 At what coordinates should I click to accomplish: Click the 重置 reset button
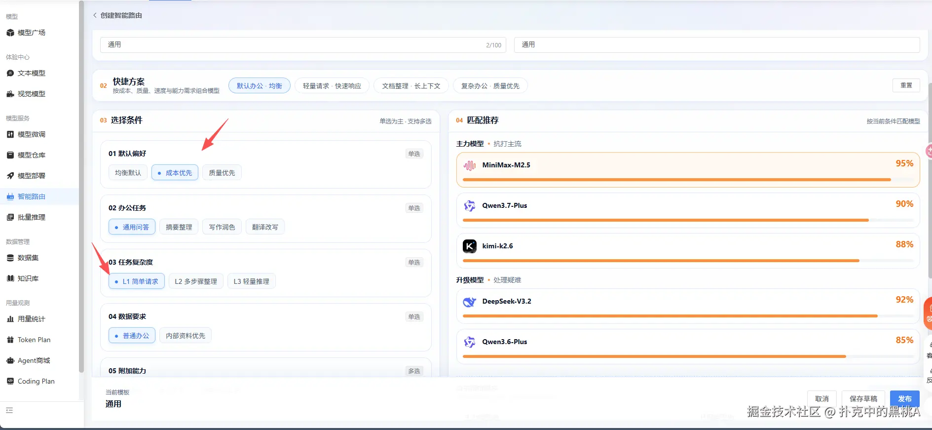pos(906,85)
